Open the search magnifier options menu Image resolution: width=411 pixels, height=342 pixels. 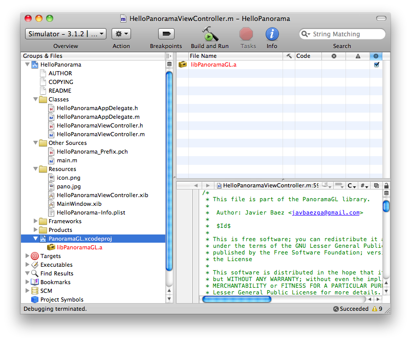pyautogui.click(x=306, y=34)
